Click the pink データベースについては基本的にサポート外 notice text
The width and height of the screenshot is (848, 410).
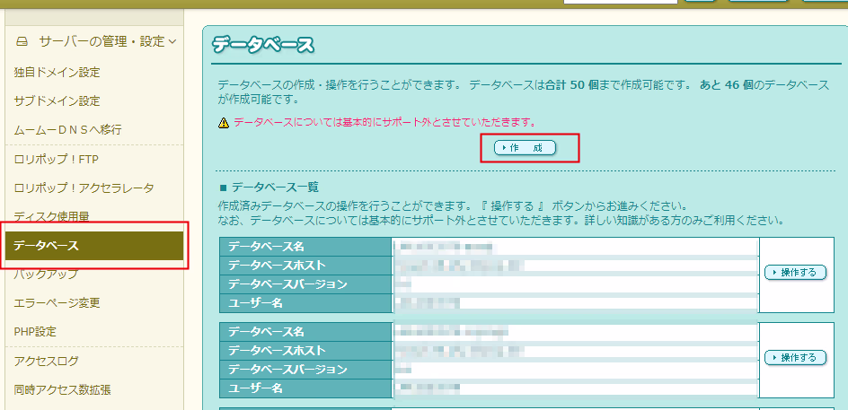pos(385,122)
